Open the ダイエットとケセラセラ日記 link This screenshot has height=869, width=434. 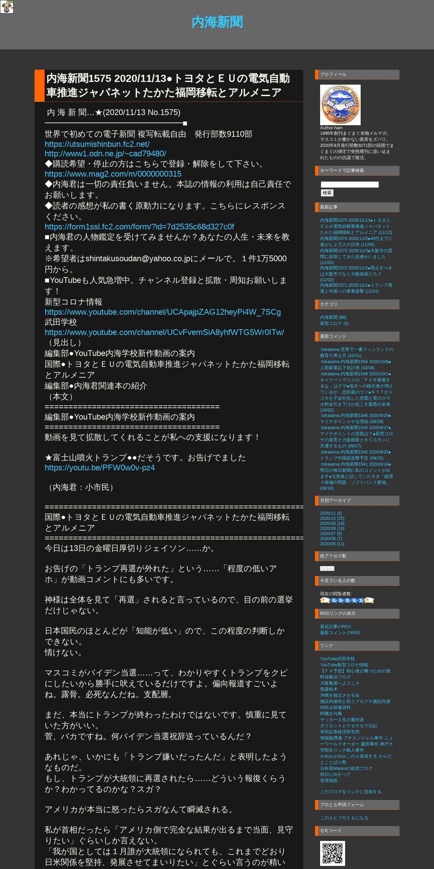pos(348,726)
